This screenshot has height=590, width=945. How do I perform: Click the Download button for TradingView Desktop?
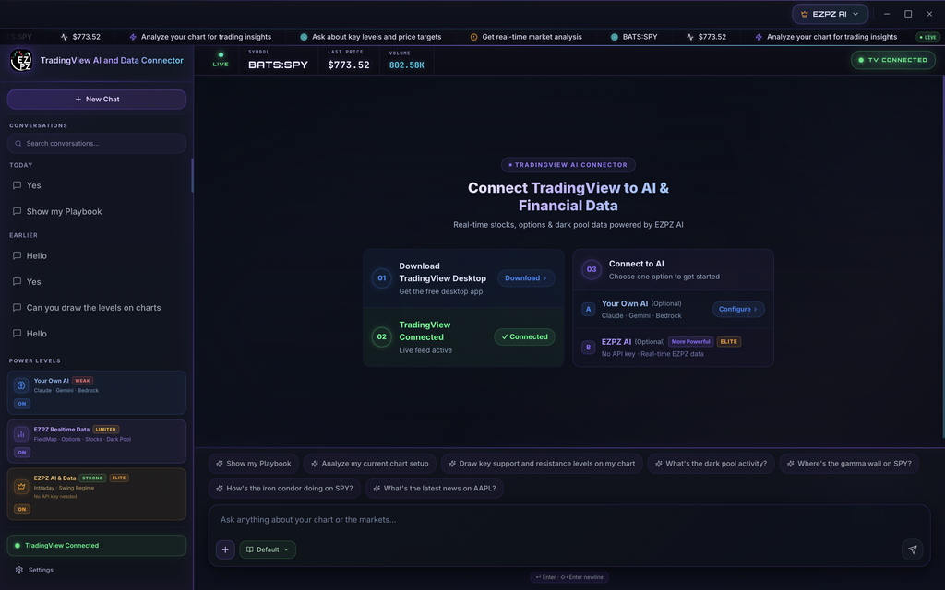[526, 278]
